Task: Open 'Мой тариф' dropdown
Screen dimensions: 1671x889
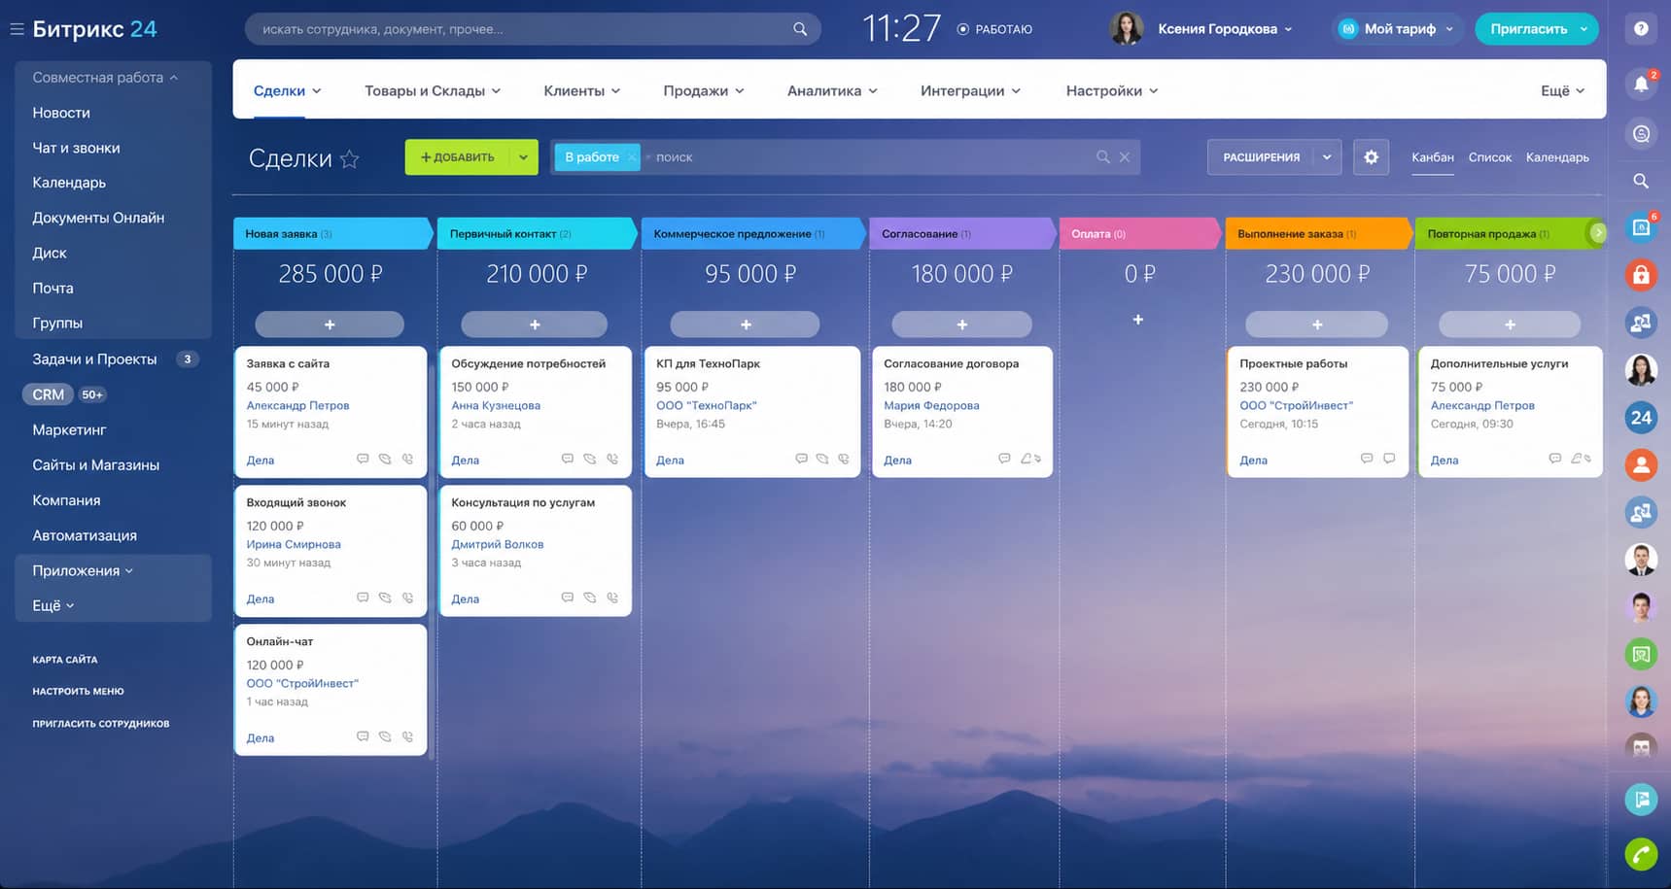Action: pos(1397,29)
